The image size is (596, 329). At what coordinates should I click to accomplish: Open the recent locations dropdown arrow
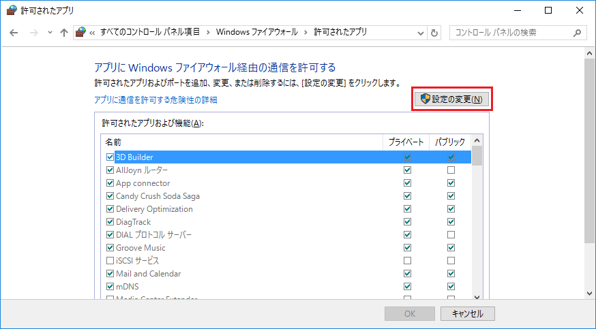click(x=50, y=33)
